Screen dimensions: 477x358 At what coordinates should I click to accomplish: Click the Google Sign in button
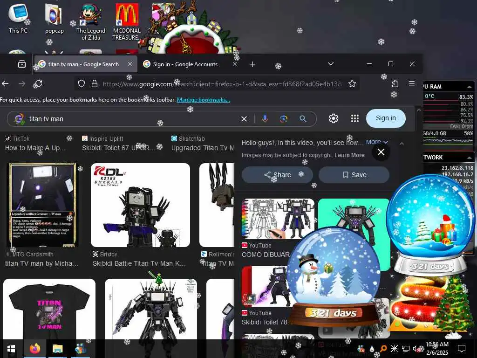(x=386, y=118)
